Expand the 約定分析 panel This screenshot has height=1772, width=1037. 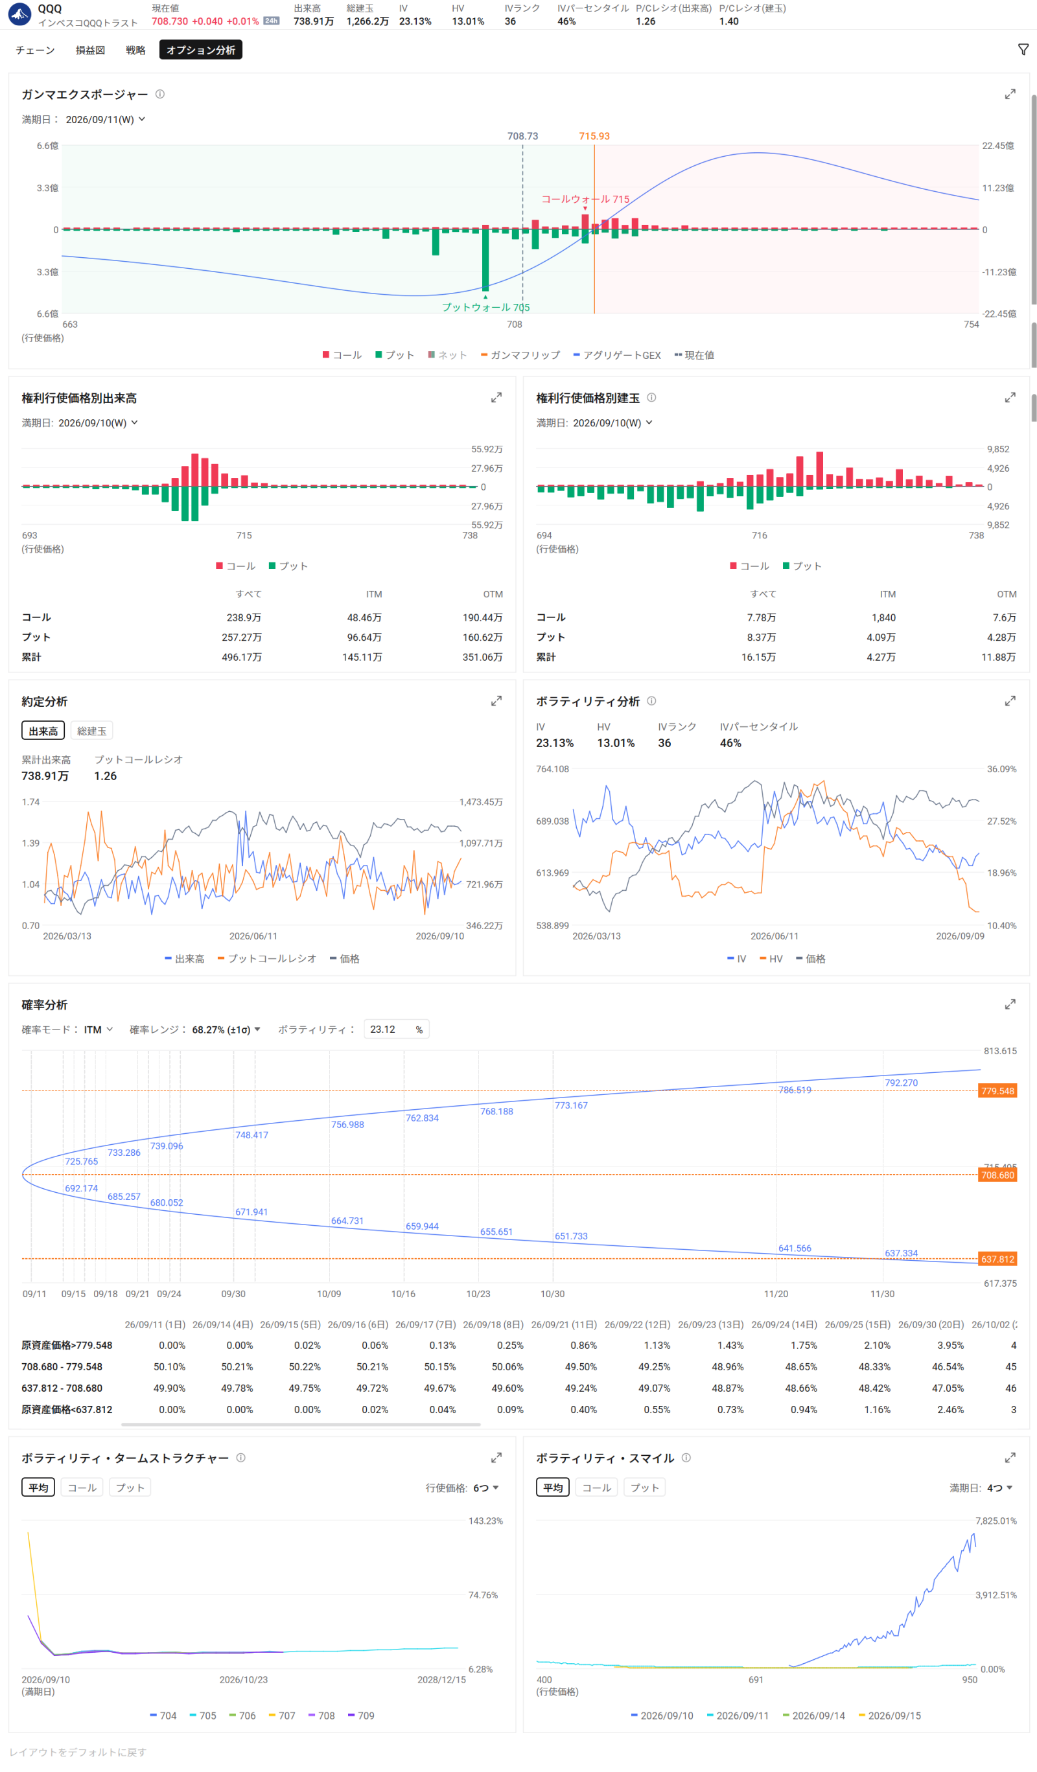click(x=496, y=702)
